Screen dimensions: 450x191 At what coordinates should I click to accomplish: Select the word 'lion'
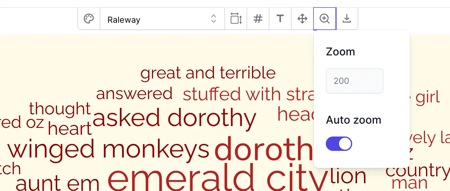point(348,176)
